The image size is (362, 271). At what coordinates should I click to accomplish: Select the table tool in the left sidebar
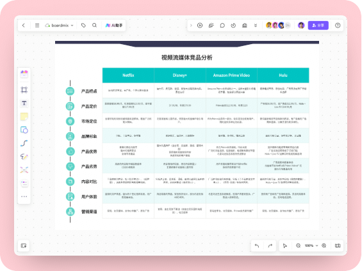click(x=24, y=183)
